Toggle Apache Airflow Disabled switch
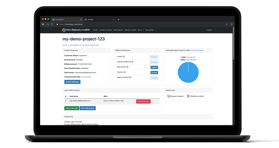Image resolution: width=279 pixels, height=148 pixels. pos(154,78)
